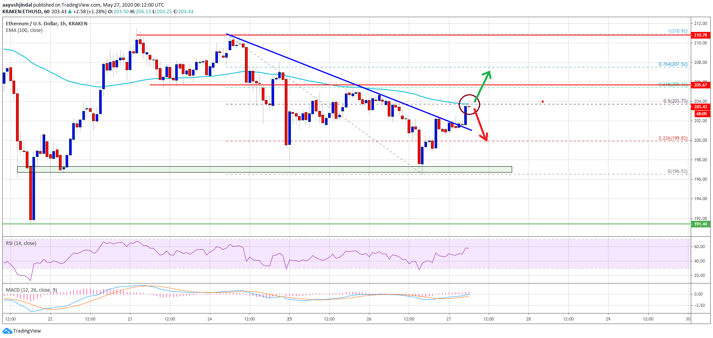The image size is (713, 338).
Task: Click the O:203.50 open value in header
Action: click(118, 12)
